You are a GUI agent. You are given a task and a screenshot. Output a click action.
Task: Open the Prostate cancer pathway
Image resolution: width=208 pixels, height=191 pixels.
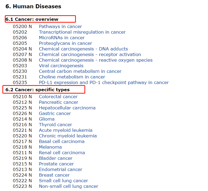pyautogui.click(x=56, y=164)
